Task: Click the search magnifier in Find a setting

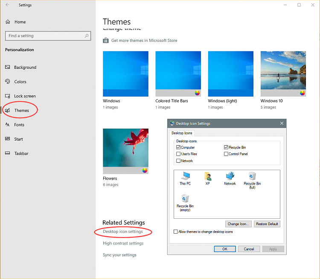Action: coord(87,36)
